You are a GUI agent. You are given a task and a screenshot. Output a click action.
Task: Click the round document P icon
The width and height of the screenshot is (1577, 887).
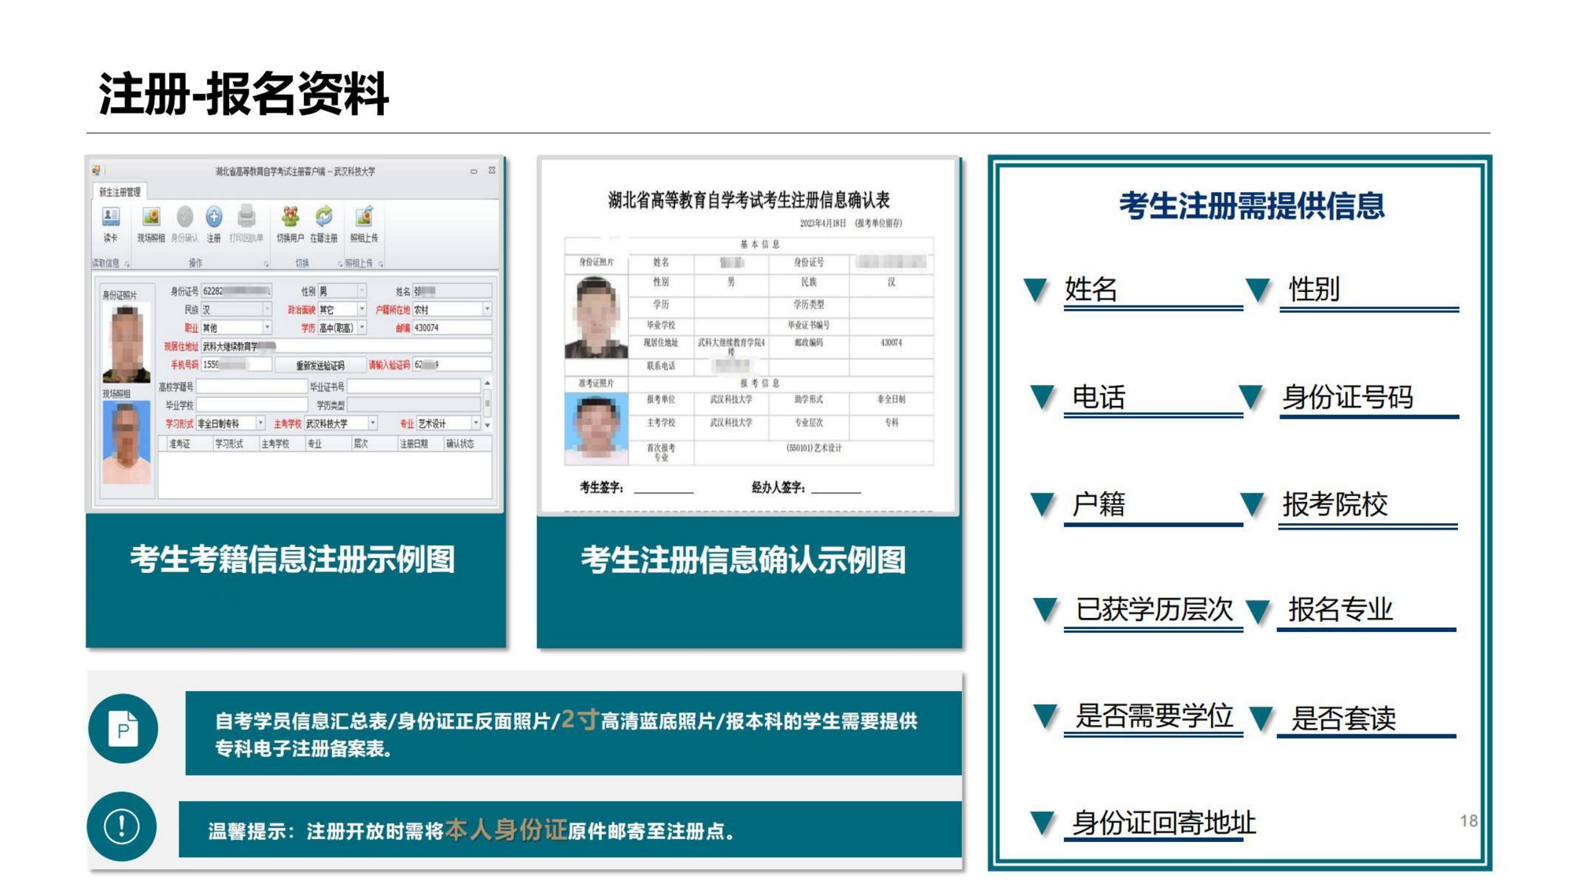pos(123,729)
